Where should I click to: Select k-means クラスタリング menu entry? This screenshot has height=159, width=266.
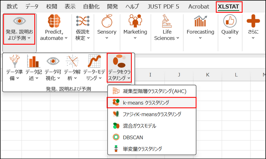[152, 103]
